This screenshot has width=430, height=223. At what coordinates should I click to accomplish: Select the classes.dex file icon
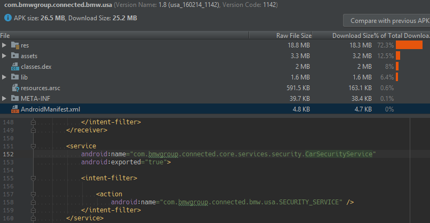click(x=15, y=66)
